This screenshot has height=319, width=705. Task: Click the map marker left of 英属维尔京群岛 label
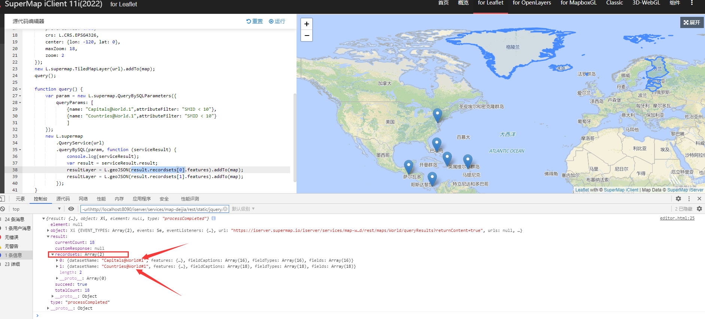tap(447, 159)
